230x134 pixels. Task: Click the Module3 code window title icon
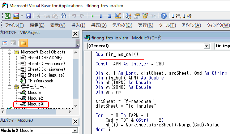87,38
